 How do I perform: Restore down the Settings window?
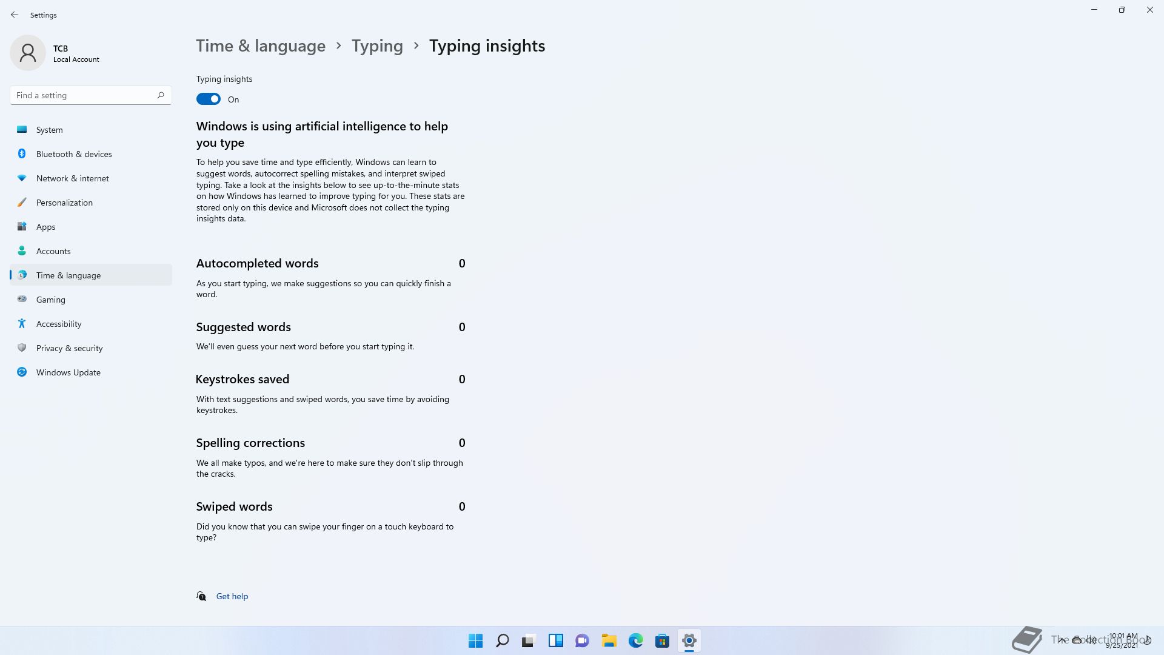[x=1122, y=10]
